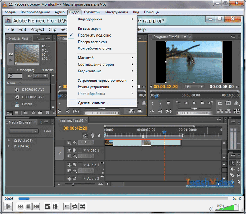Open VLC extended settings equalizer icon

click(55, 206)
